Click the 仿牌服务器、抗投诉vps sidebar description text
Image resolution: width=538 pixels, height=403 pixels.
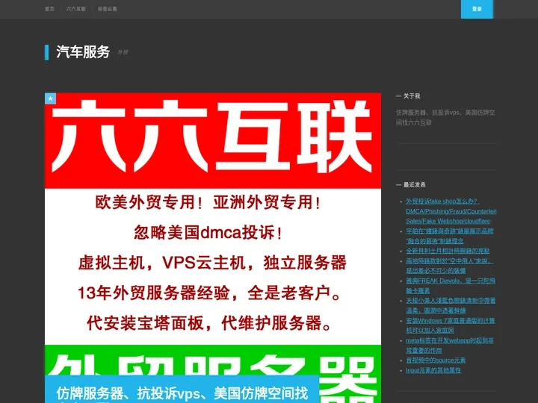click(445, 117)
